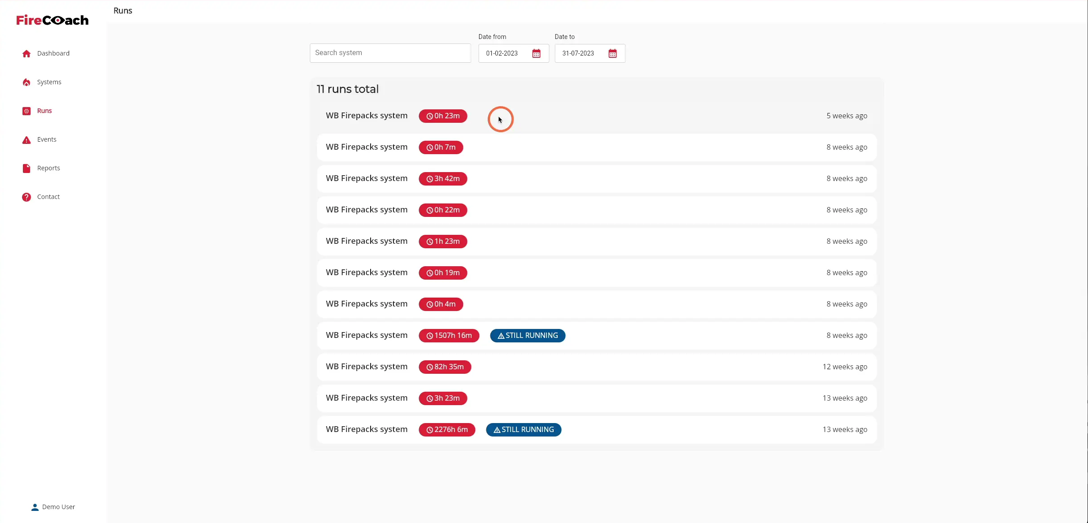Click '8 weeks ago' on the 1507h run
Screen dimensions: 1088x523
[847, 335]
